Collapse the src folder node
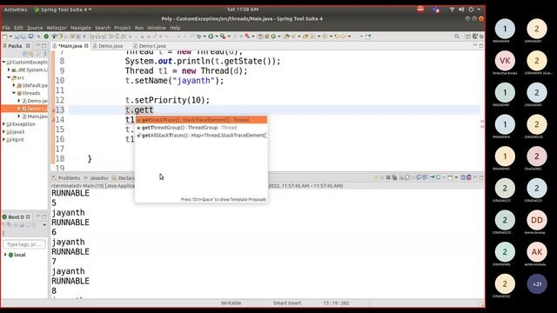This screenshot has height=313, width=557. [9, 77]
